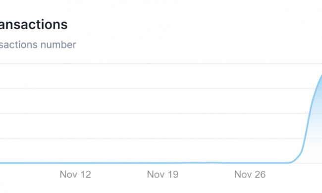The image size is (322, 193).
Task: Click the peak of the transaction spike
Action: pos(321,76)
